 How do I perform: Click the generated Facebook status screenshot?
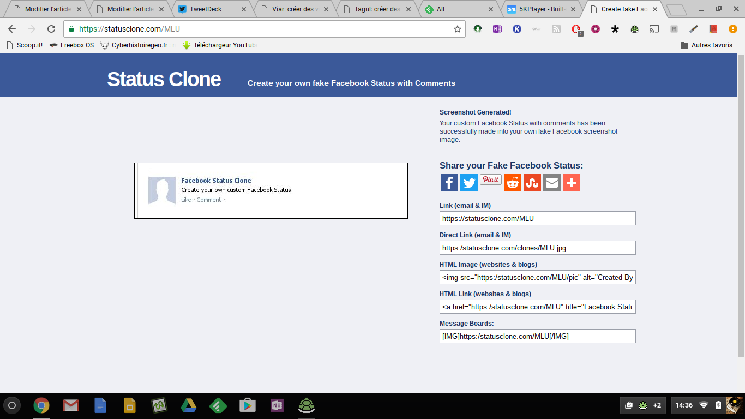pyautogui.click(x=271, y=190)
